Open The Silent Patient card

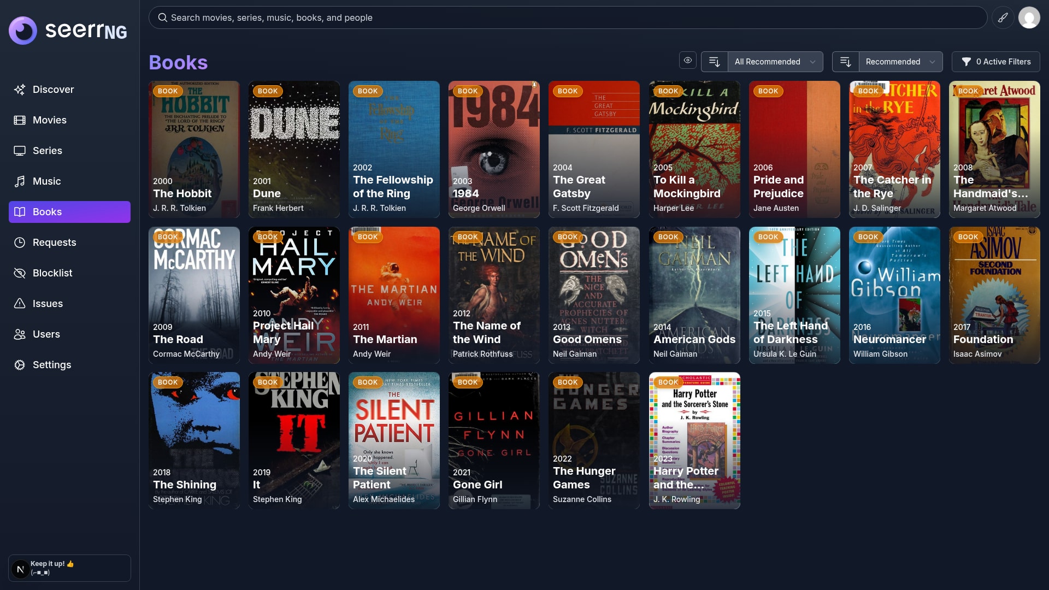click(x=394, y=441)
